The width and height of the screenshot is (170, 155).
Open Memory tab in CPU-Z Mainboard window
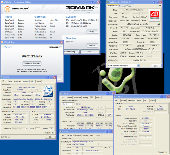coord(85,135)
